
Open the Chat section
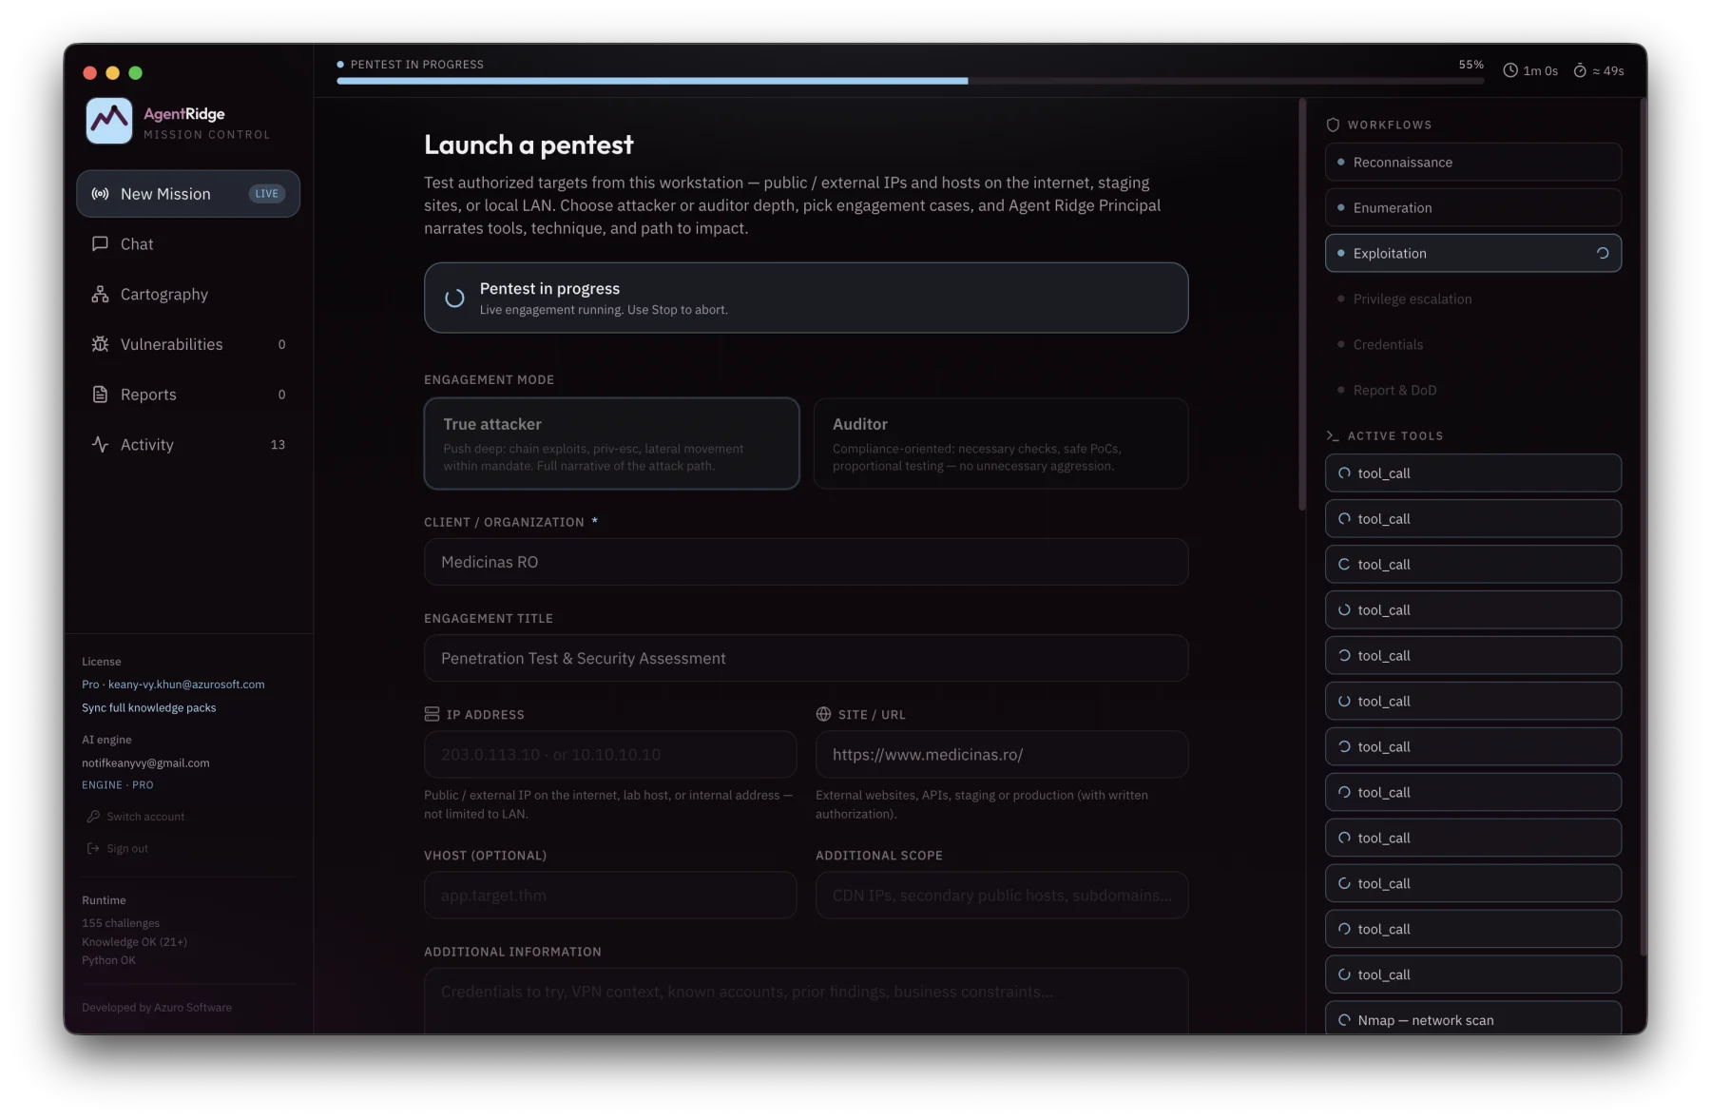tap(188, 244)
